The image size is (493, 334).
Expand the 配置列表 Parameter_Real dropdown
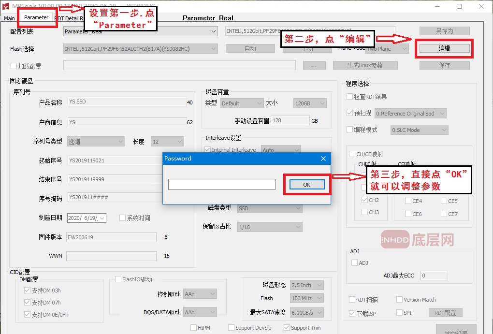213,31
